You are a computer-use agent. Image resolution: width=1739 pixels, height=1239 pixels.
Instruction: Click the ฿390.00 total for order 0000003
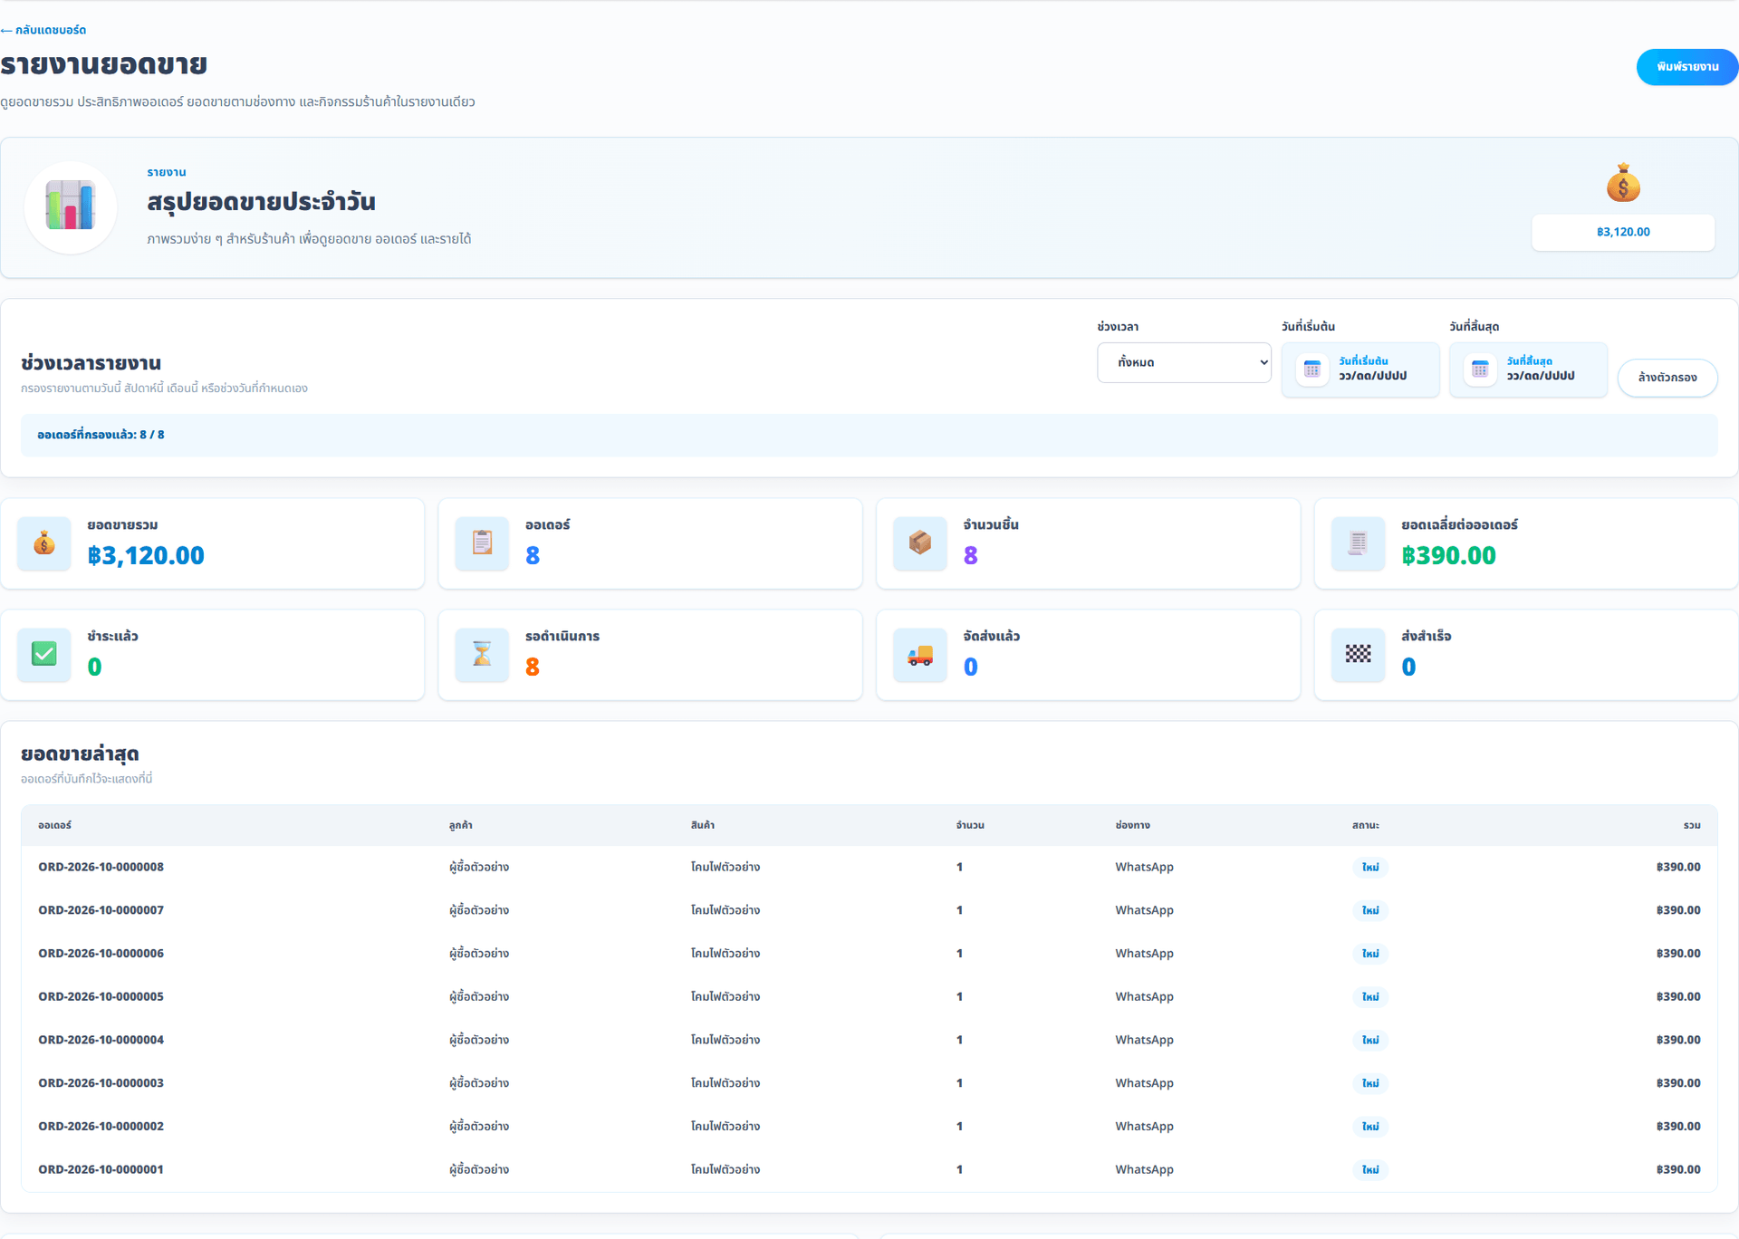tap(1678, 1083)
